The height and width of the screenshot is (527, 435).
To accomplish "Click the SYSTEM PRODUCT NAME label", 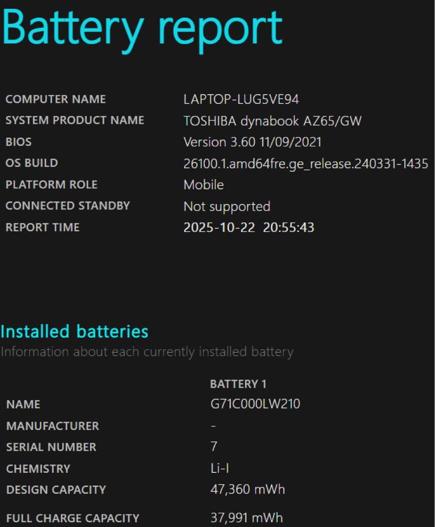I will pyautogui.click(x=75, y=121).
